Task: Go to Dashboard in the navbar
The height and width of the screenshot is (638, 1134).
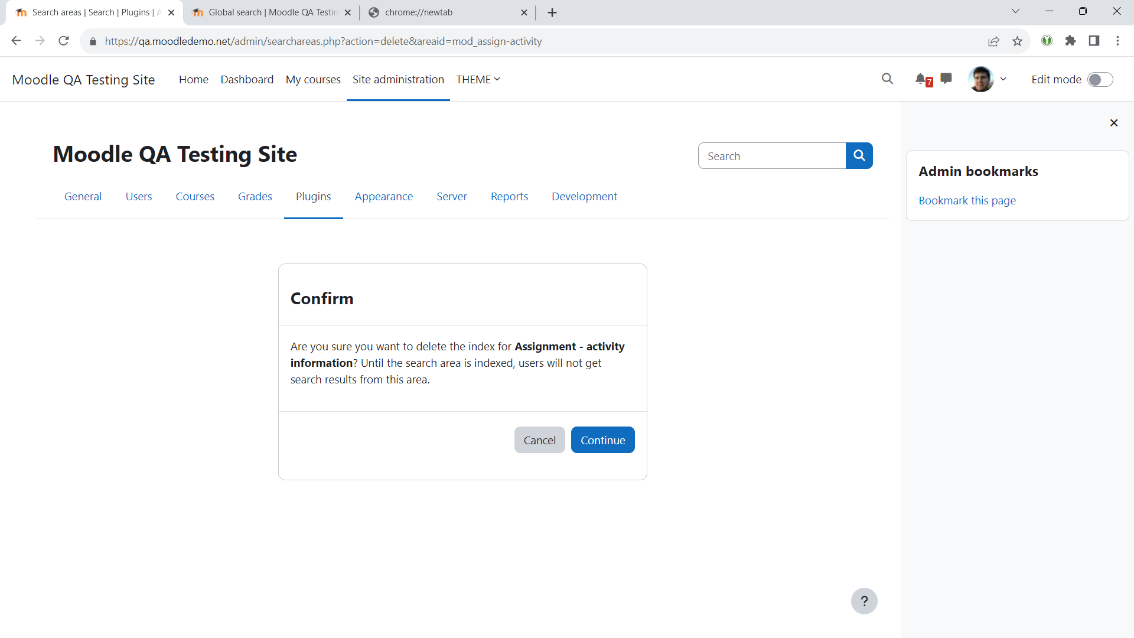Action: 247,79
